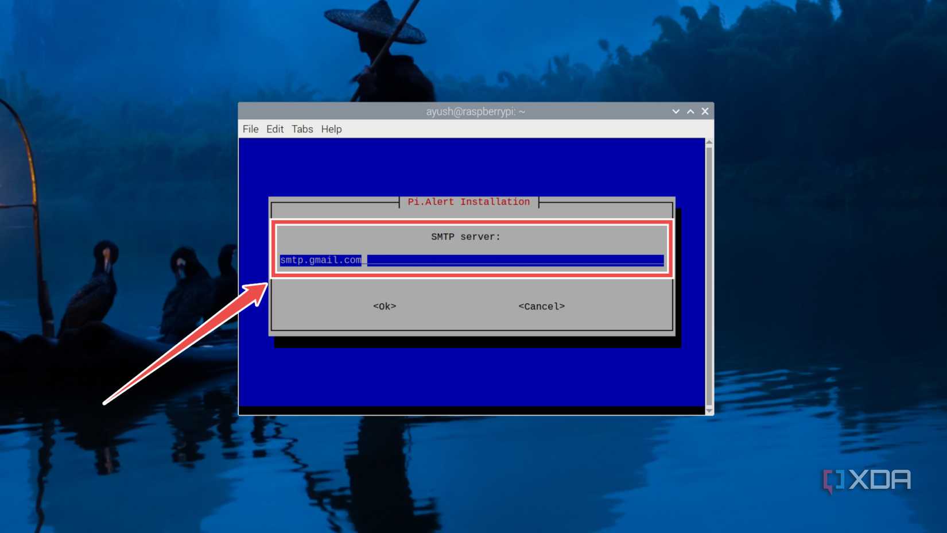Click the SMTP server input field
Image resolution: width=947 pixels, height=533 pixels.
click(x=471, y=260)
